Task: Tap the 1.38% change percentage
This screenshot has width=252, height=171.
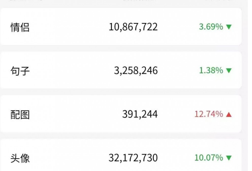Action: pos(211,70)
